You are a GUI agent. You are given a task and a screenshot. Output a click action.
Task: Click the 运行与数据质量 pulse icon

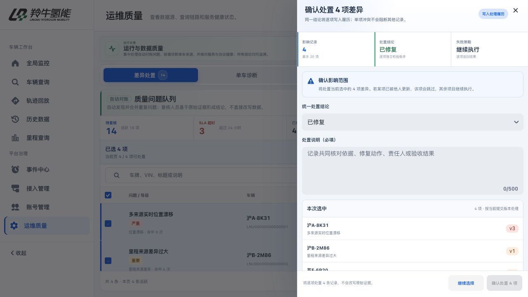point(112,48)
